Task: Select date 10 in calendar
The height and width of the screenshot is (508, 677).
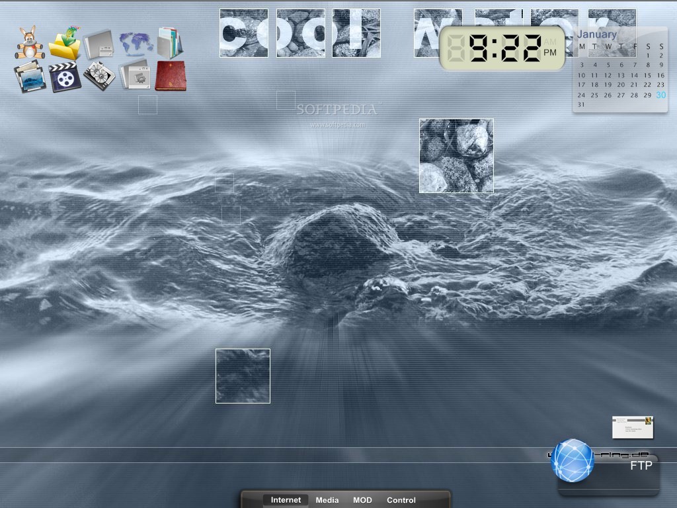Action: click(x=581, y=75)
